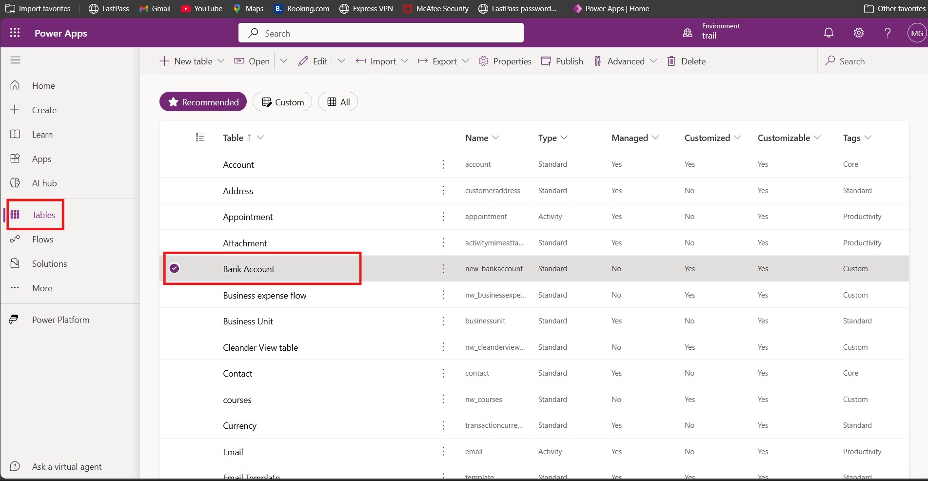Image resolution: width=928 pixels, height=481 pixels.
Task: Open more options for Business Unit row
Action: pos(443,321)
